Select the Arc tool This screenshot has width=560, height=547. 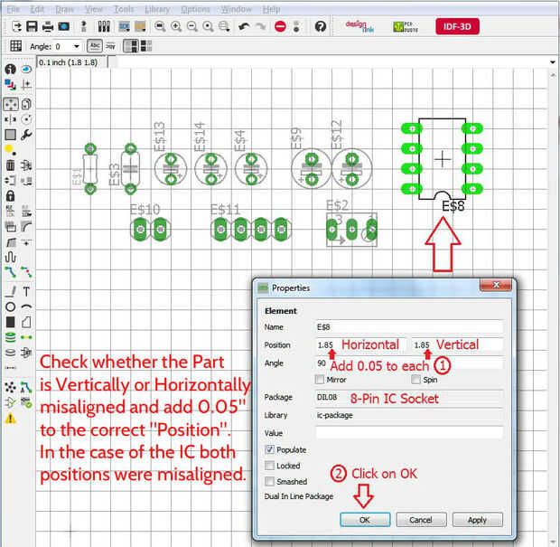click(x=26, y=307)
